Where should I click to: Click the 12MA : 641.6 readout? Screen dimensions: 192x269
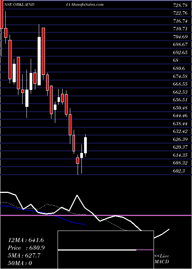point(26,240)
